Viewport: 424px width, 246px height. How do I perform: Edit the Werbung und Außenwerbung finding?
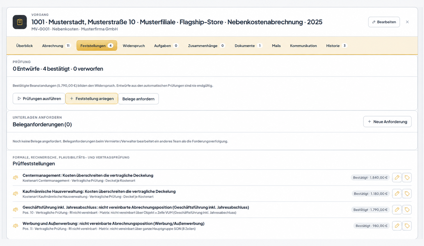point(397,226)
